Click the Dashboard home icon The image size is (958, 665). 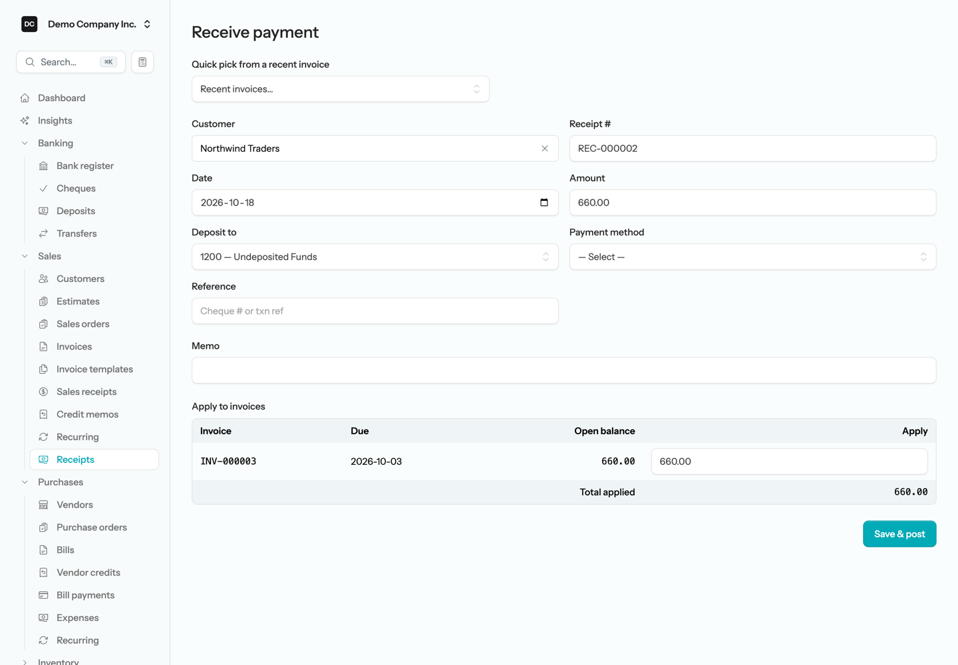pos(25,98)
